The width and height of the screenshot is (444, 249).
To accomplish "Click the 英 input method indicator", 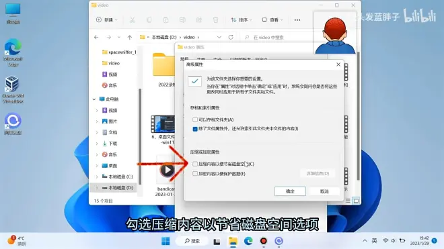I will click(x=374, y=241).
